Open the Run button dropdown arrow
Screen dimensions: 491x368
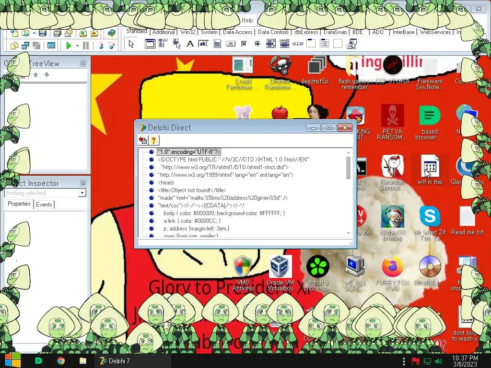(77, 46)
